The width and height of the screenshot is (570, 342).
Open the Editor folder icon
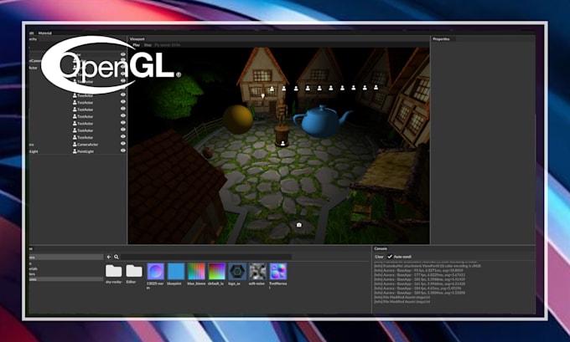[x=134, y=271]
